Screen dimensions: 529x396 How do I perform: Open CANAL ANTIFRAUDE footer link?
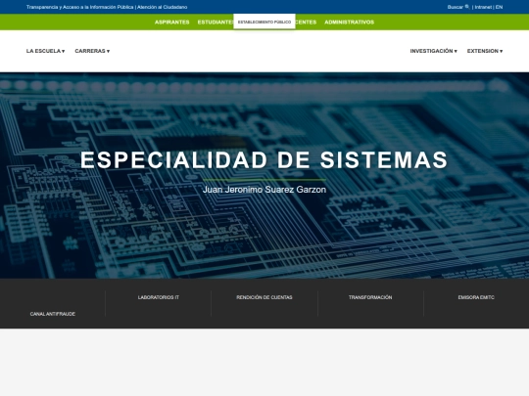[x=53, y=314]
